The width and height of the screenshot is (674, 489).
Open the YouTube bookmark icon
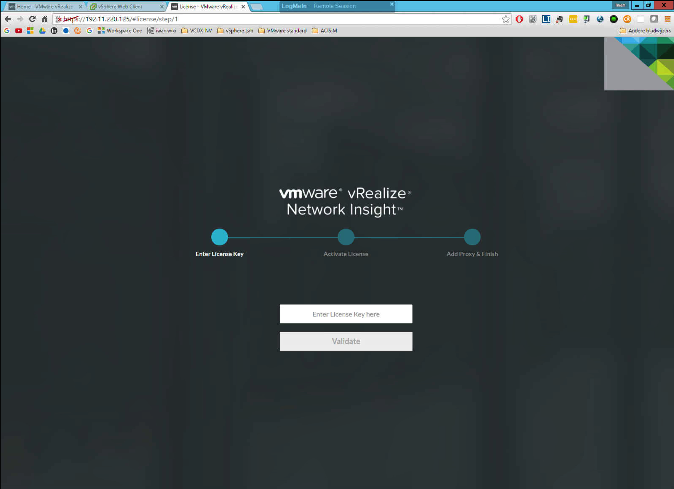click(18, 31)
